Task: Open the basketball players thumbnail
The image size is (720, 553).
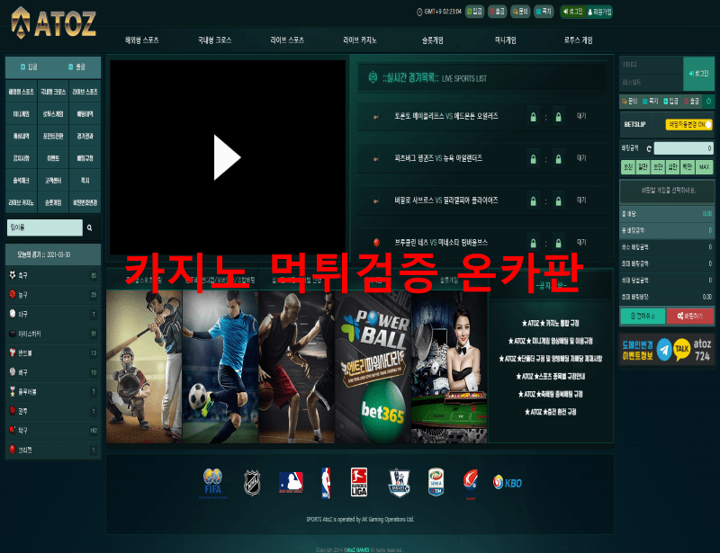Action: pyautogui.click(x=297, y=366)
